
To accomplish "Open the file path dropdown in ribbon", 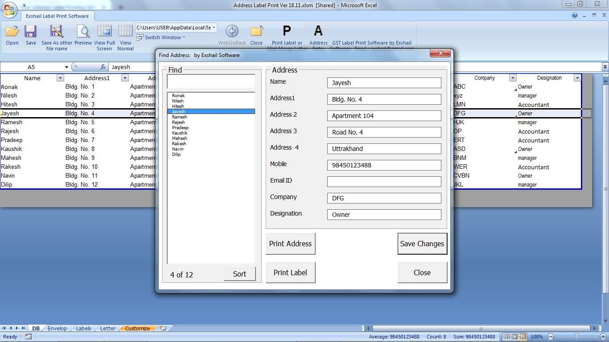I will pos(214,28).
